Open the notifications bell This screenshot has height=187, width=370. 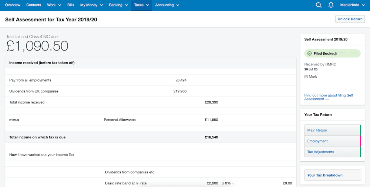click(x=331, y=5)
